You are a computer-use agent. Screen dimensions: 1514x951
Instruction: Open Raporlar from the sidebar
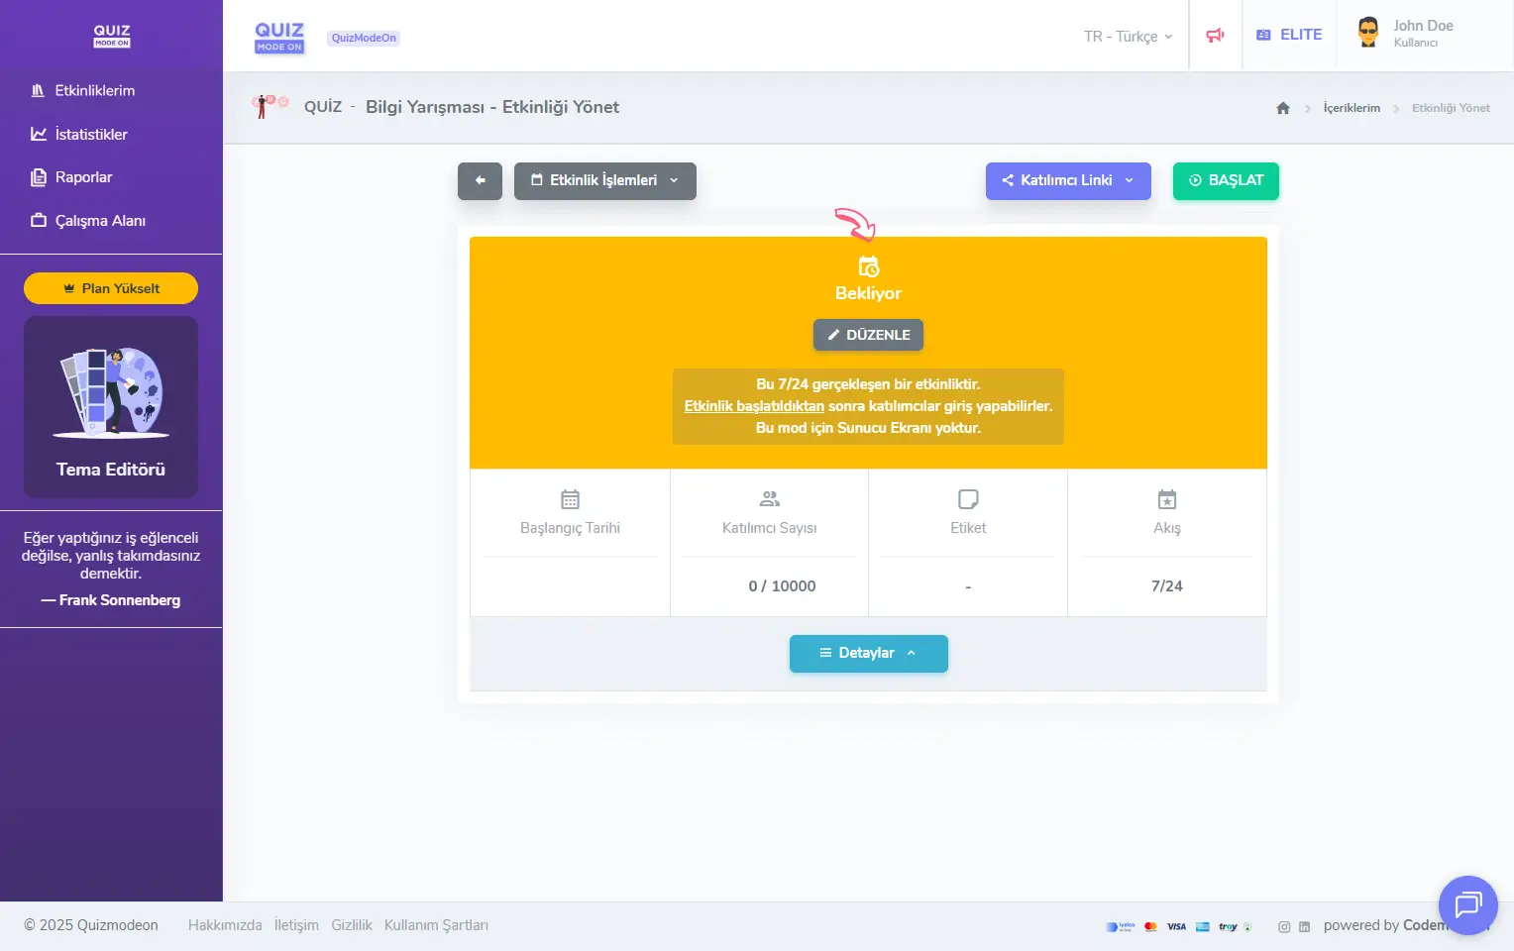(x=83, y=177)
